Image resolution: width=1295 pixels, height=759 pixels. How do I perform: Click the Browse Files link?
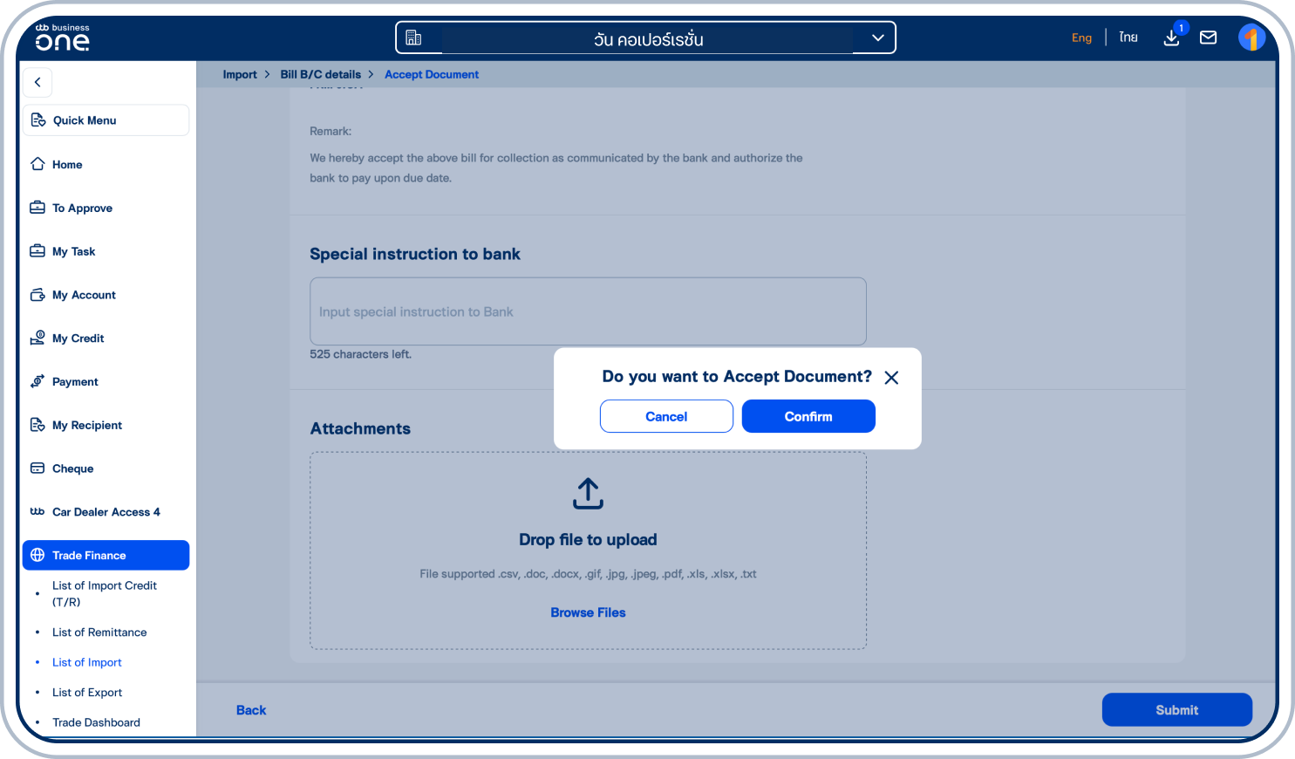(x=588, y=612)
